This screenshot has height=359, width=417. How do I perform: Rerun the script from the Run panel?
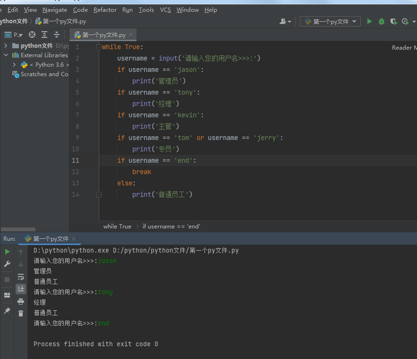(x=7, y=252)
